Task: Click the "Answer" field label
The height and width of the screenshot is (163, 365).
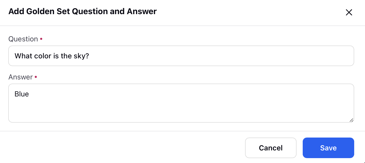Action: point(21,77)
